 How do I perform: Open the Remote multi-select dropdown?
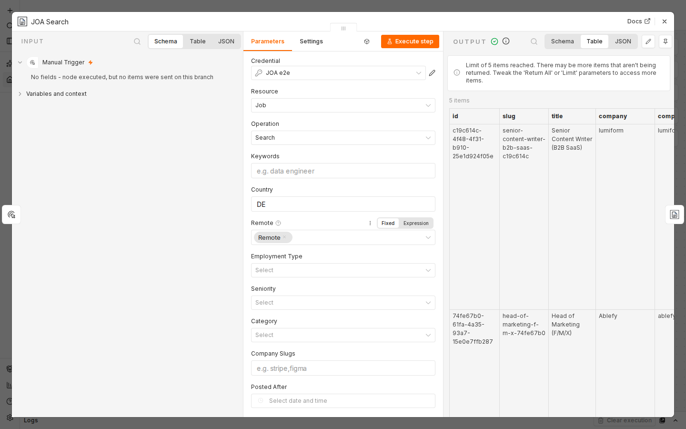tap(343, 237)
